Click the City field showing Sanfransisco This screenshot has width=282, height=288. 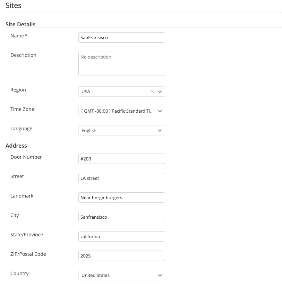(121, 217)
